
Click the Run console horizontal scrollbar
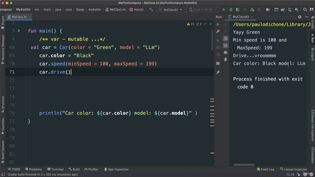click(x=244, y=165)
